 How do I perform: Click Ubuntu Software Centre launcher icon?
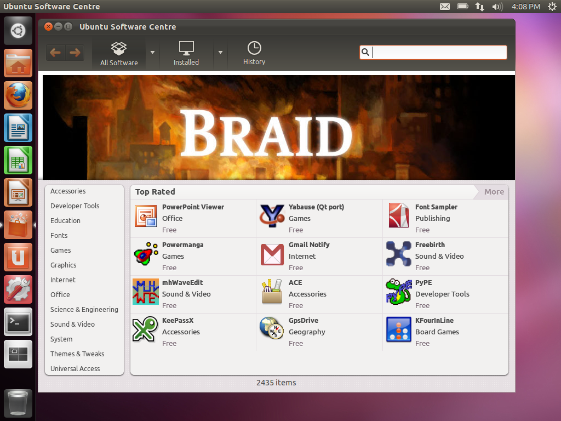point(18,225)
